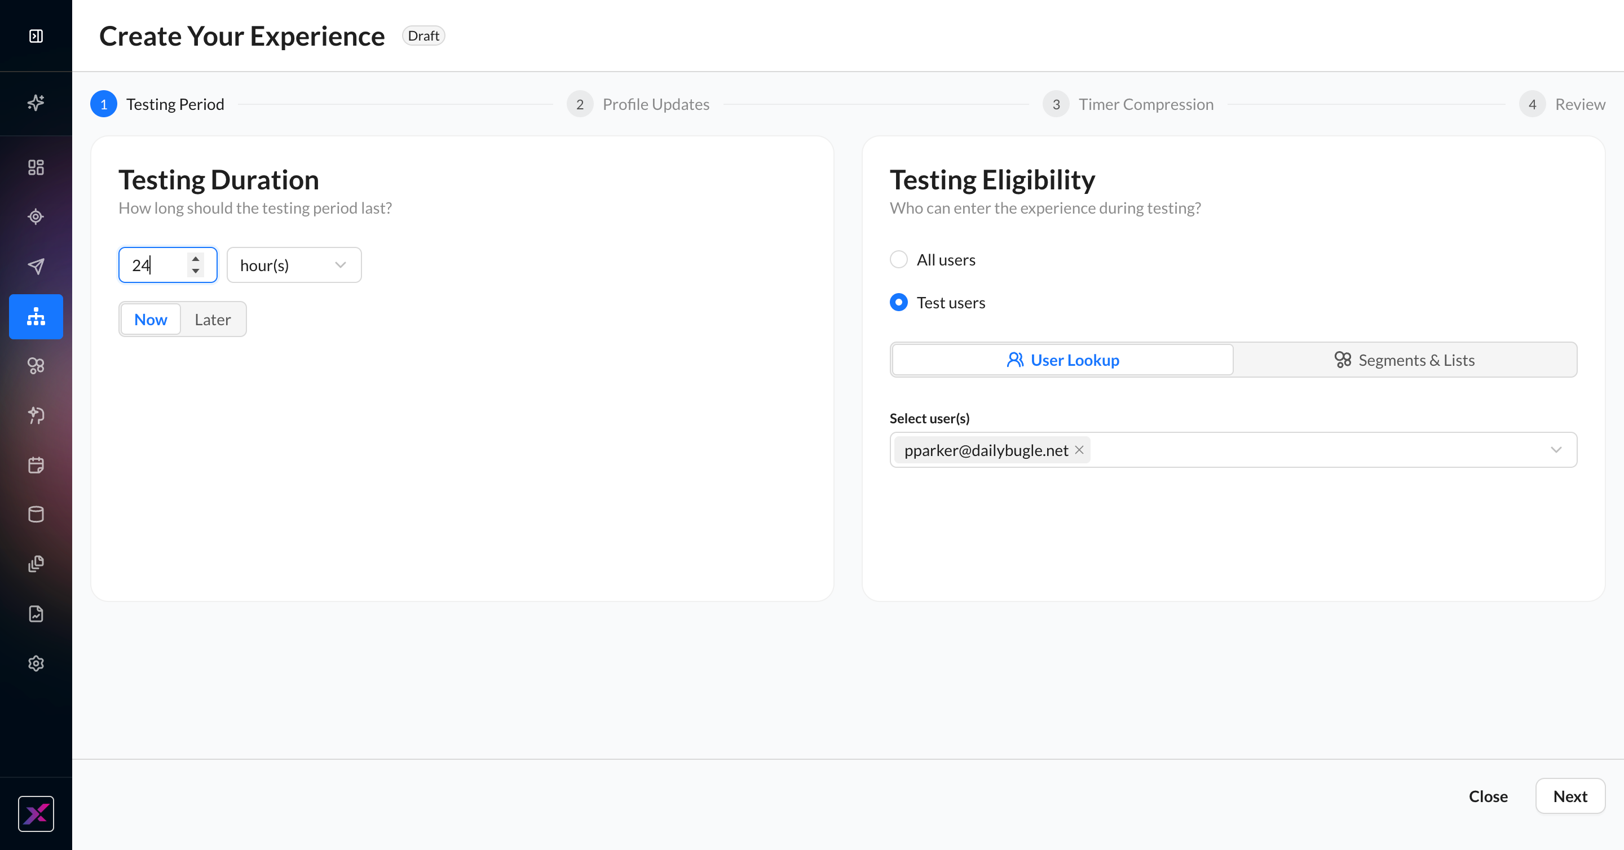Viewport: 1624px width, 850px height.
Task: Click the Next button
Action: click(1570, 796)
